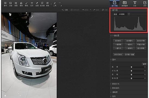This screenshot has height=98, width=149.
Task: Switch to 基本调整 basic adjust tab
Action: pos(115,4)
